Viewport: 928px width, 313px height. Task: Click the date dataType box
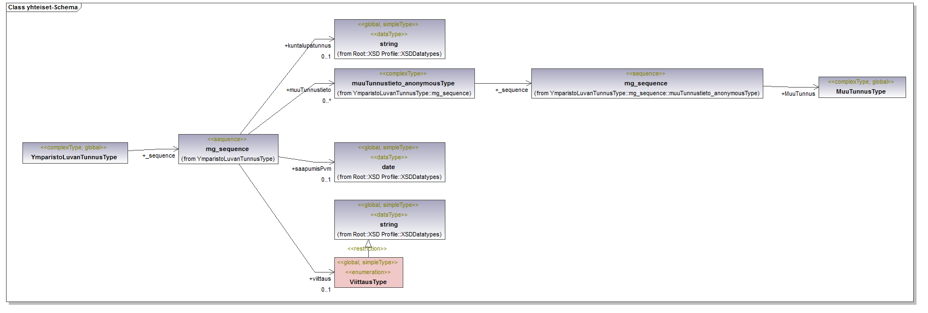(x=389, y=162)
